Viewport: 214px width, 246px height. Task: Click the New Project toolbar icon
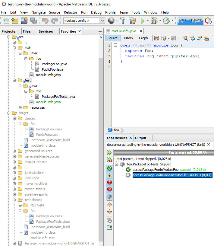[15, 21]
